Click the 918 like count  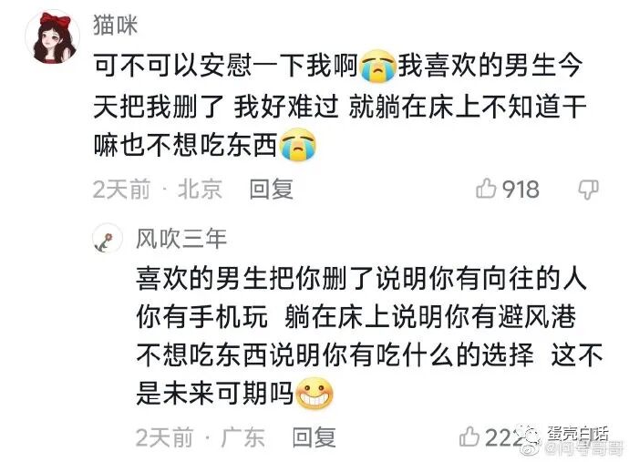[x=521, y=189]
